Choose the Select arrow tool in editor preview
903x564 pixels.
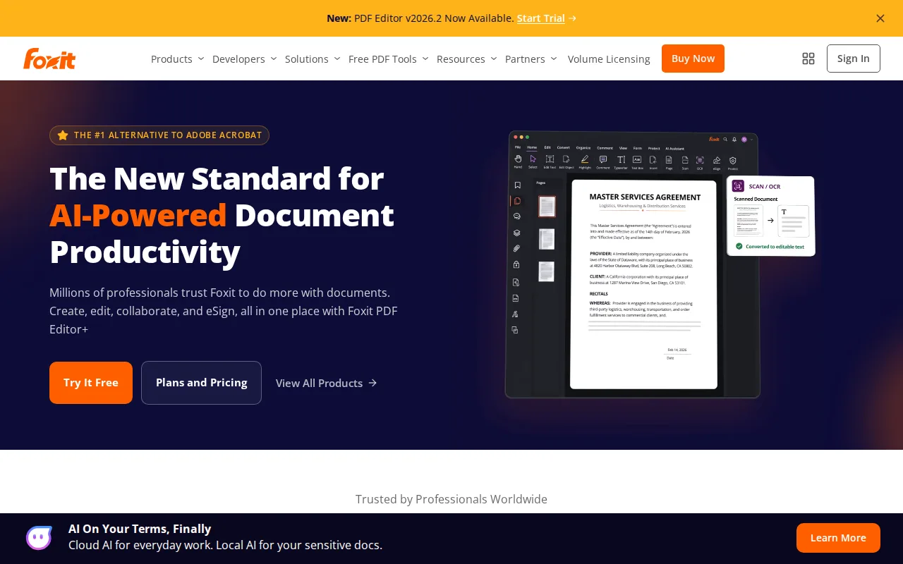pos(533,159)
